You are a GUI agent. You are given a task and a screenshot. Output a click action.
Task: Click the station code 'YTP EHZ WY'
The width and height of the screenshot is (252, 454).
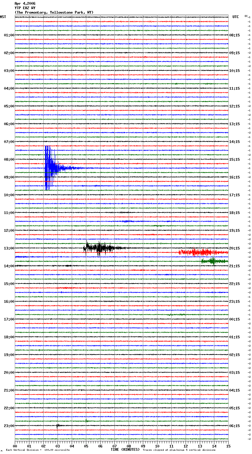point(25,8)
